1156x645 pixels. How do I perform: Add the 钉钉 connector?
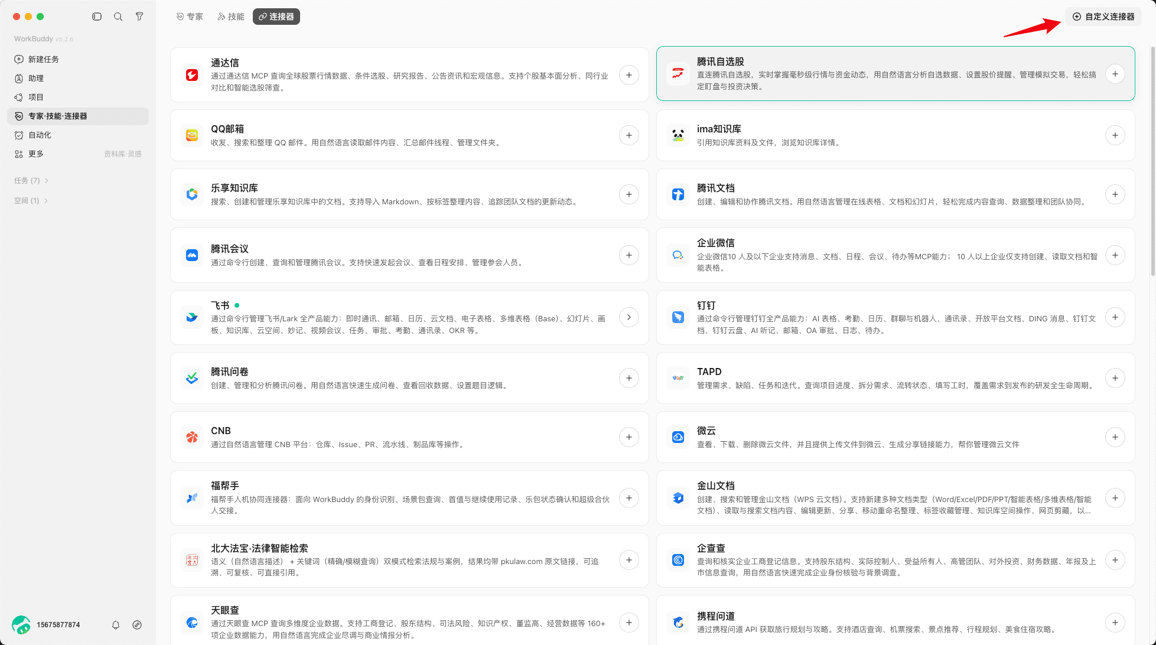[1115, 317]
